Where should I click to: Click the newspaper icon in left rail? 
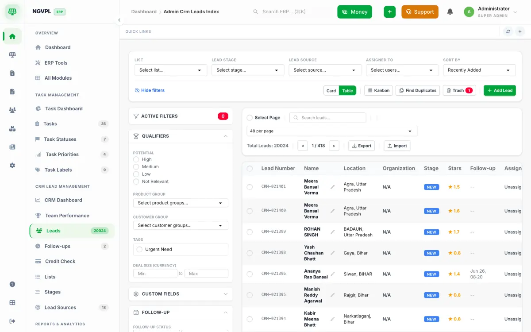coord(12,147)
